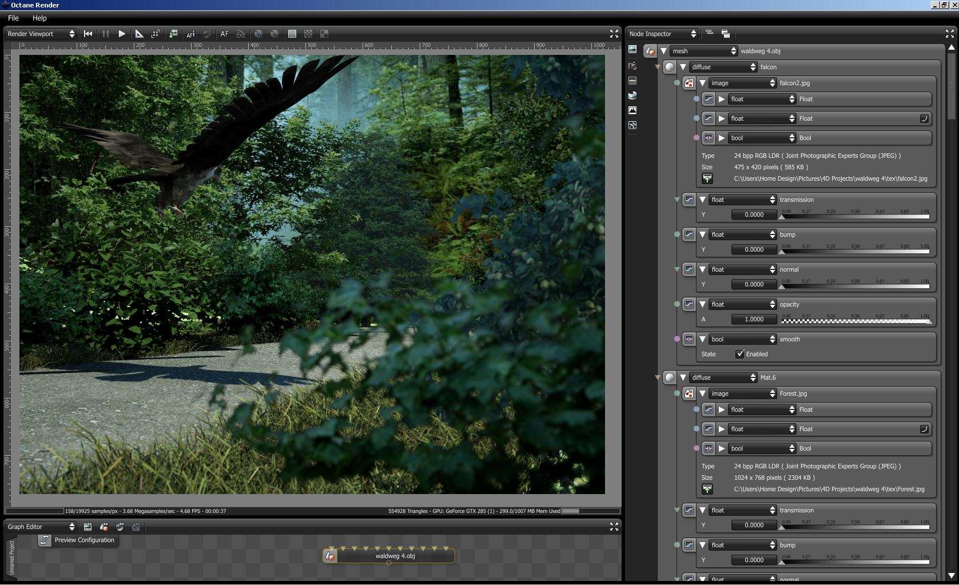Expand the Bool row under falcon2.jpg
This screenshot has height=585, width=959.
click(x=722, y=138)
